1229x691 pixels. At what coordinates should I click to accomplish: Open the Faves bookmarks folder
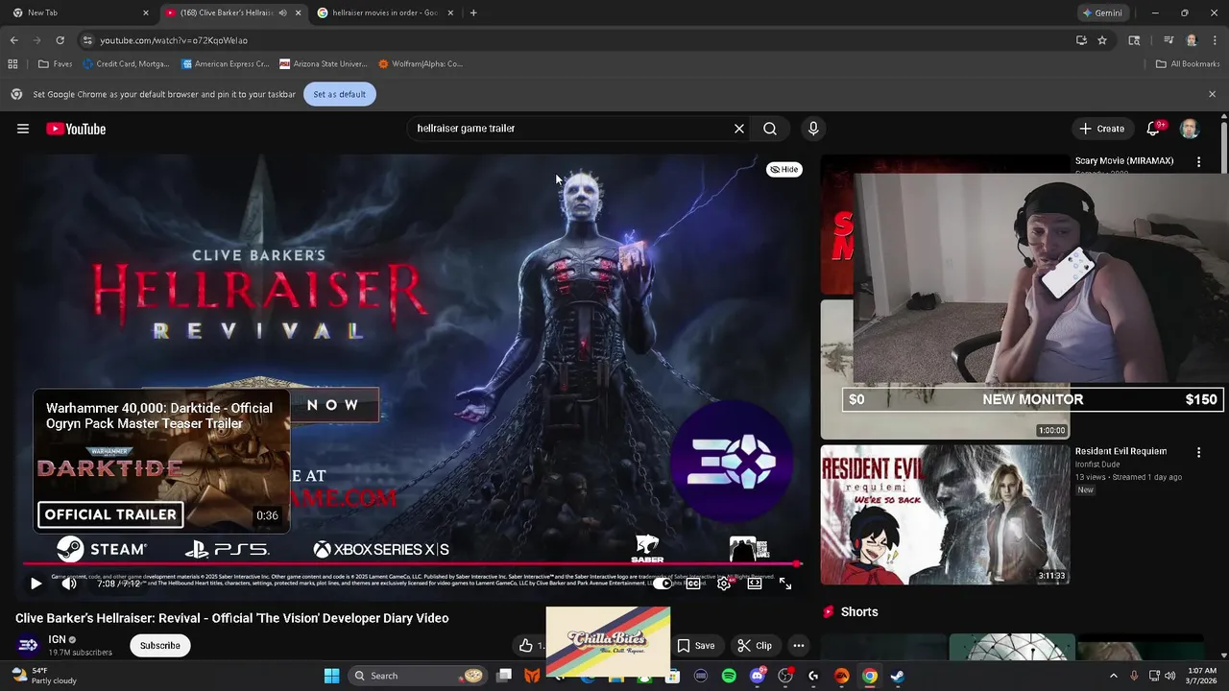tap(55, 64)
